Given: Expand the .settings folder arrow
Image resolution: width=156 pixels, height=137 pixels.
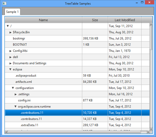Looking at the screenshot, I should click(x=16, y=94).
